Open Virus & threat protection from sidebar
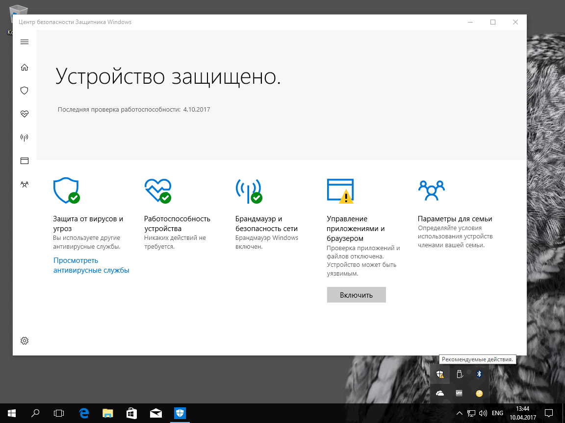 (25, 91)
